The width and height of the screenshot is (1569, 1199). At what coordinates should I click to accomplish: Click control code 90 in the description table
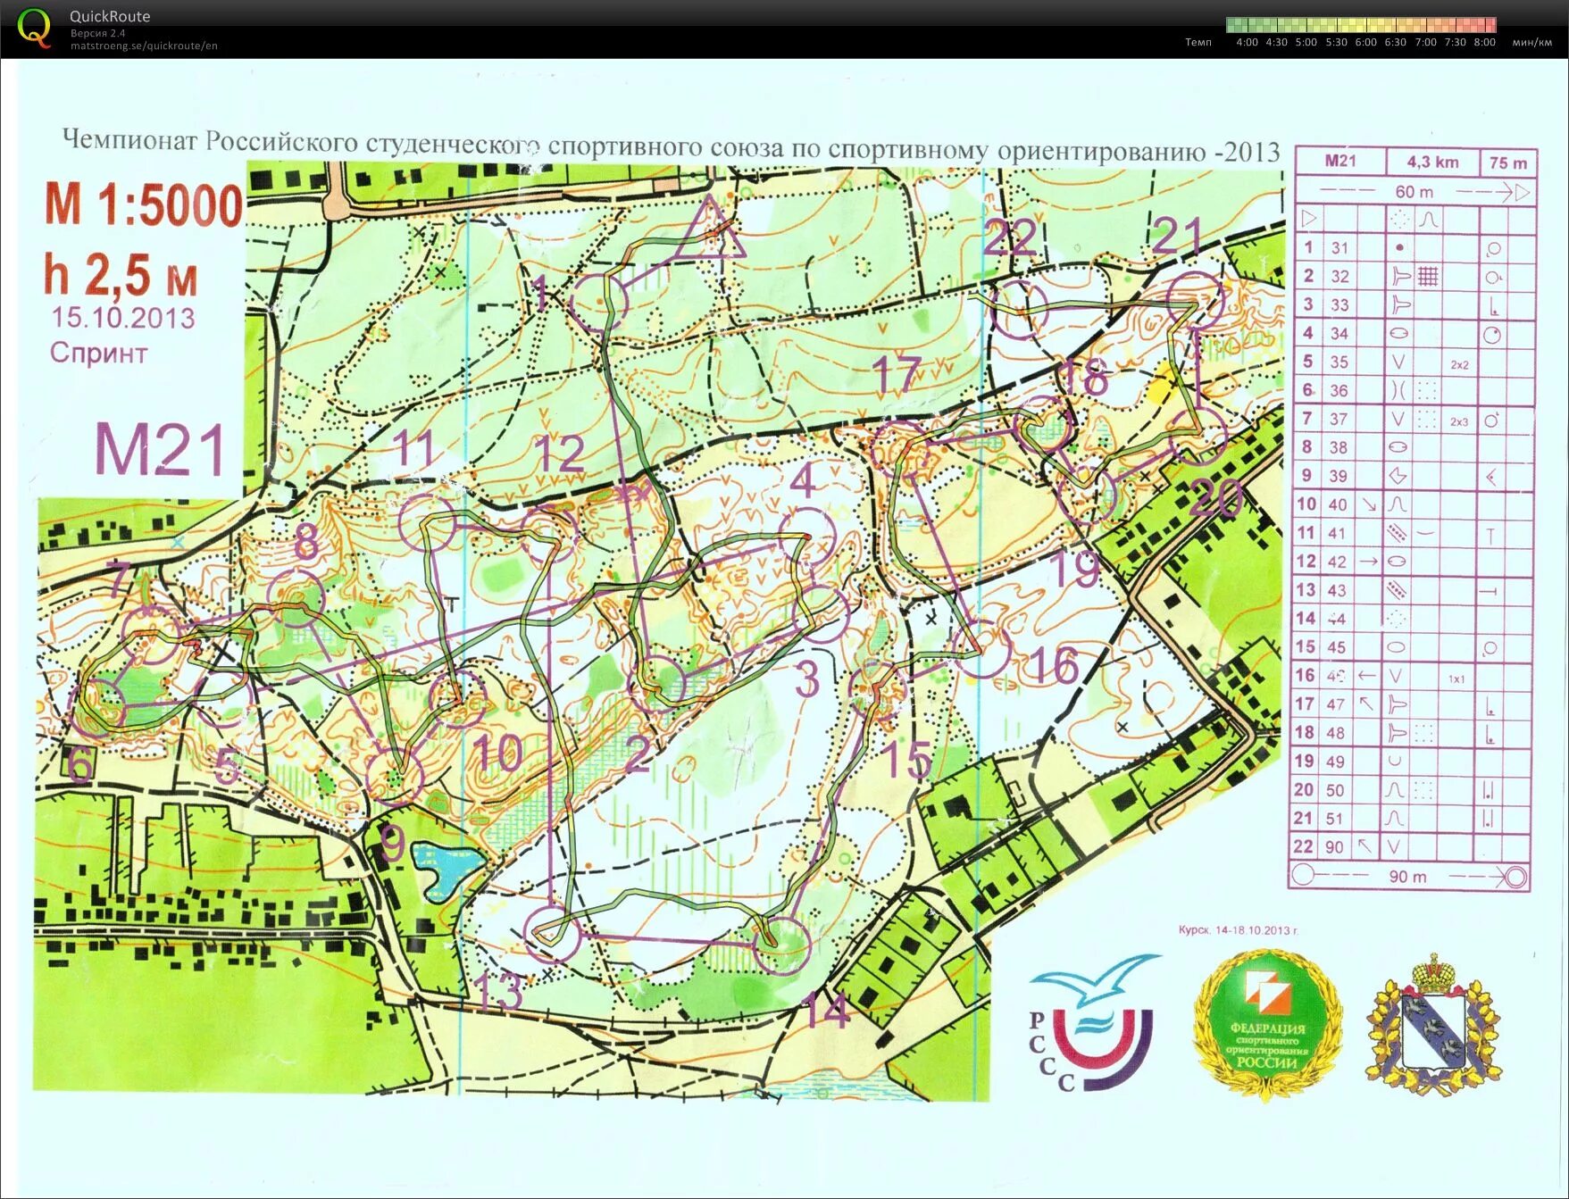point(1334,846)
